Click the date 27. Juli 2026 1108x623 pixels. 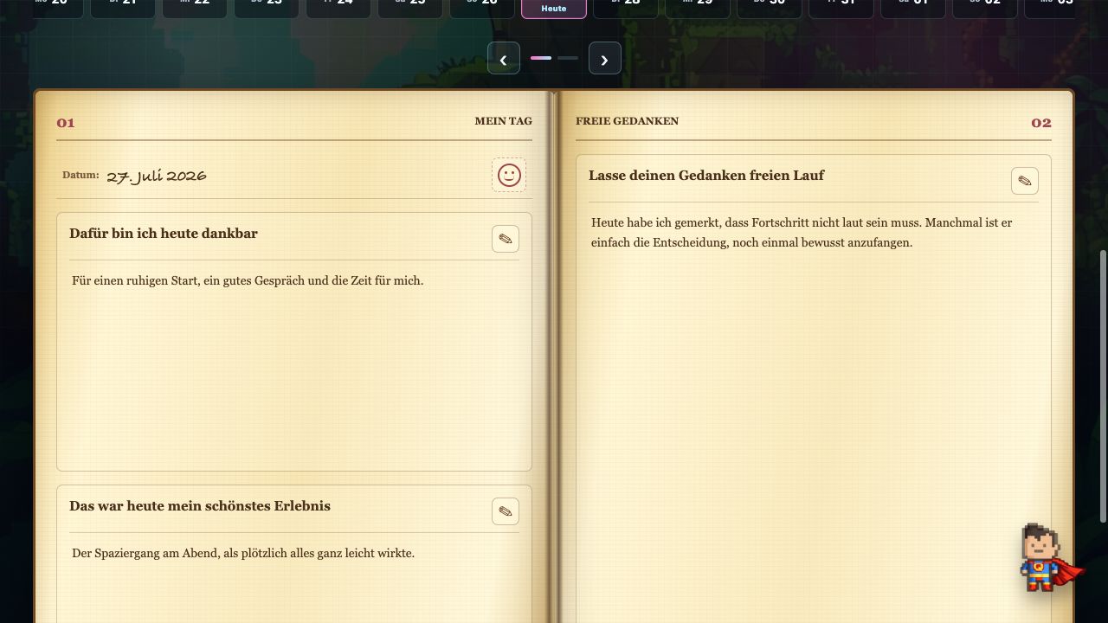pyautogui.click(x=157, y=176)
